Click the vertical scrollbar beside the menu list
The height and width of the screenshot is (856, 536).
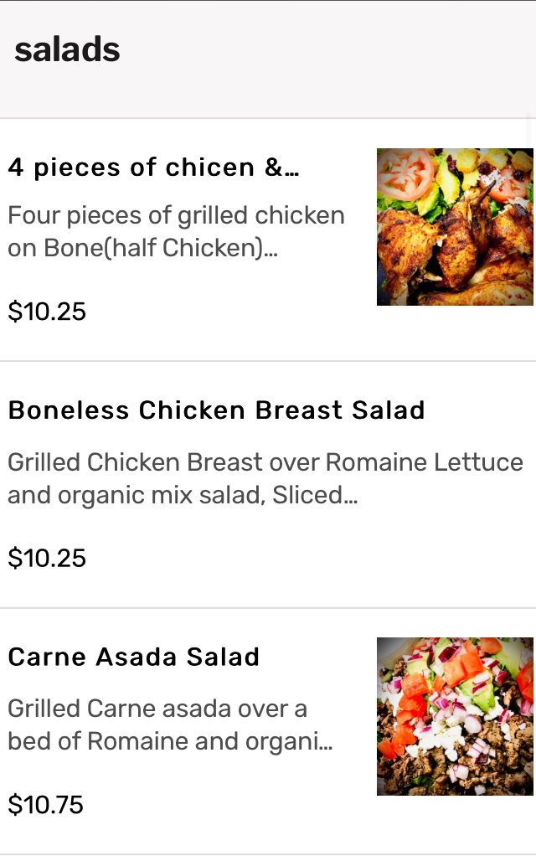(x=528, y=128)
